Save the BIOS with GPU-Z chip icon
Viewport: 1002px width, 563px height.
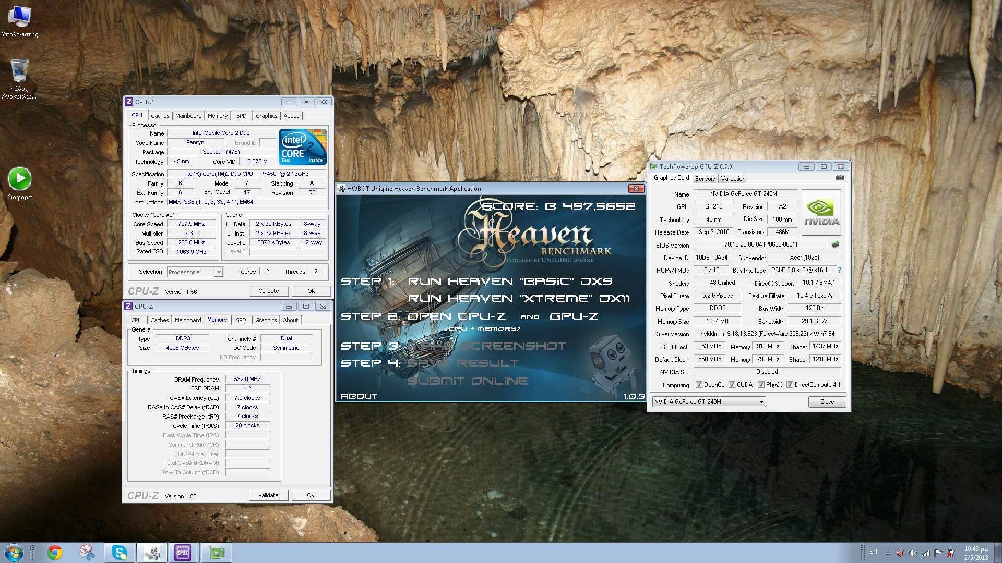835,244
